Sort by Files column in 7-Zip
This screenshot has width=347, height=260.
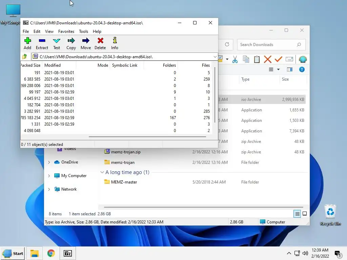(x=195, y=65)
